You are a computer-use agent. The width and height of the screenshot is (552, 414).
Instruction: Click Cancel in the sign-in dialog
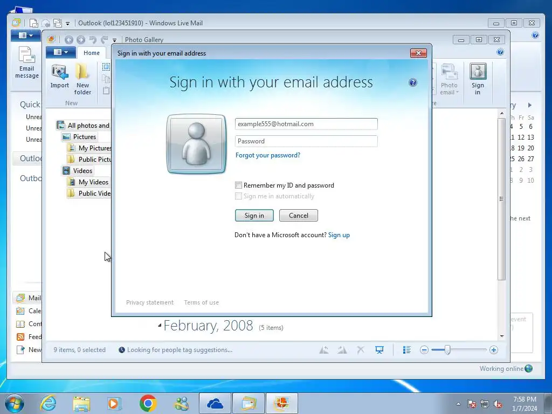pos(299,216)
